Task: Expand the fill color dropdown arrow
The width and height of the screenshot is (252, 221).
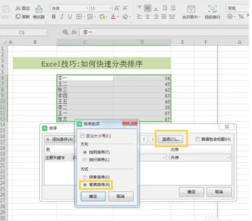Action: coord(106,17)
